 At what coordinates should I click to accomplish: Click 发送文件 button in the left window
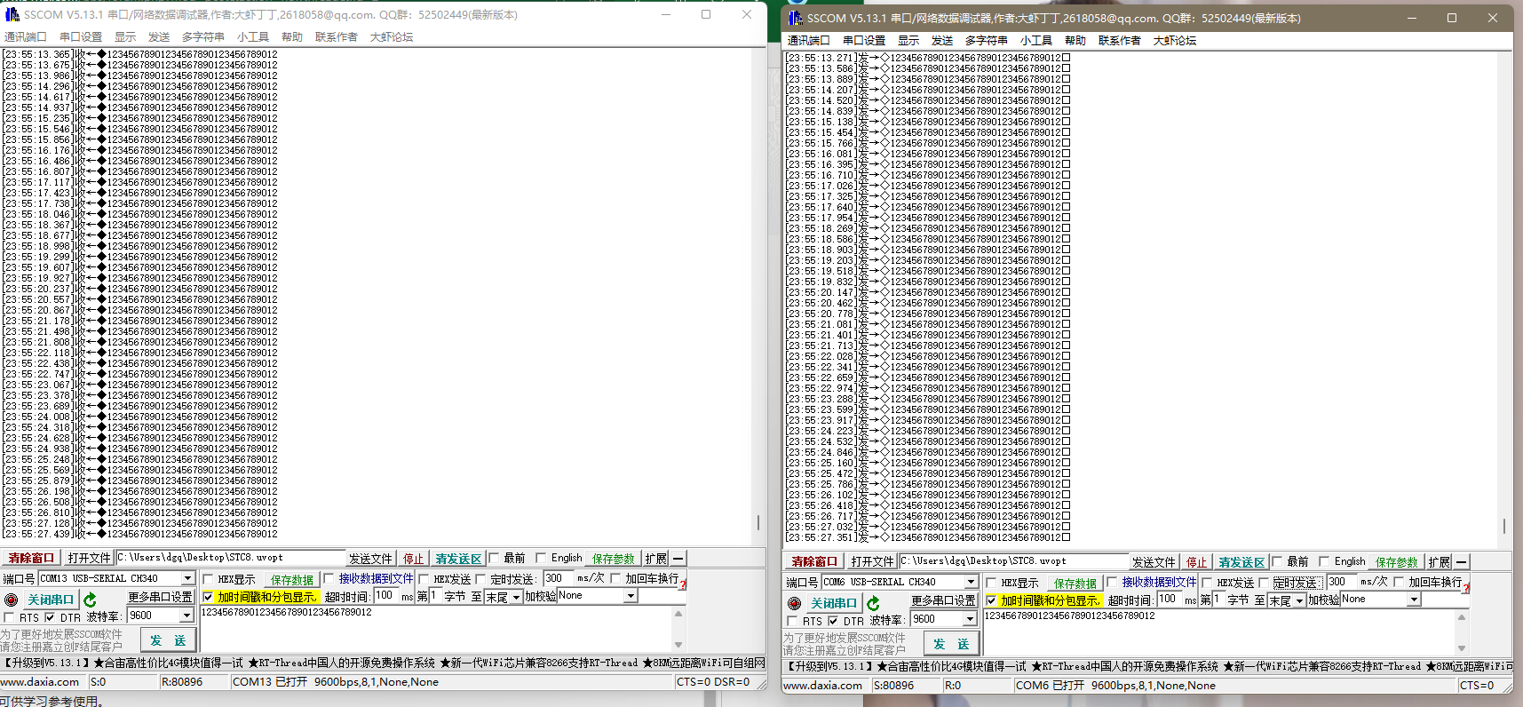click(370, 559)
